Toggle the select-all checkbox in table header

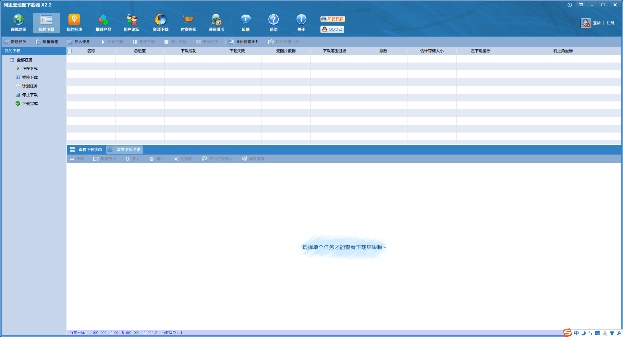[70, 51]
